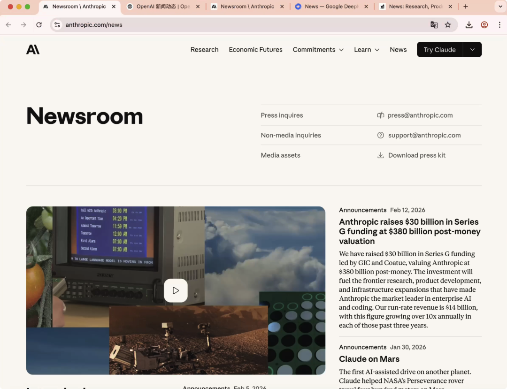Image resolution: width=507 pixels, height=389 pixels.
Task: Close the News — Google DeepMind tab
Action: pos(366,7)
